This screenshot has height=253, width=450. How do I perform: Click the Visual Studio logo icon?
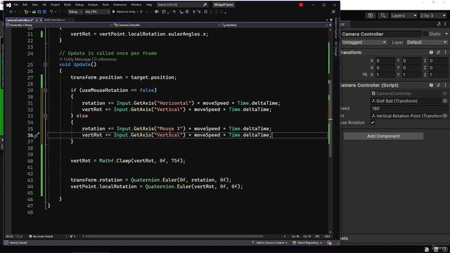[8, 5]
